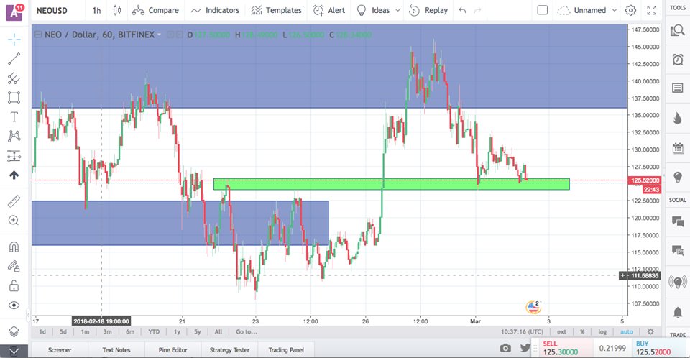
Task: Open my ideas lightbulb panel
Action: point(678,177)
